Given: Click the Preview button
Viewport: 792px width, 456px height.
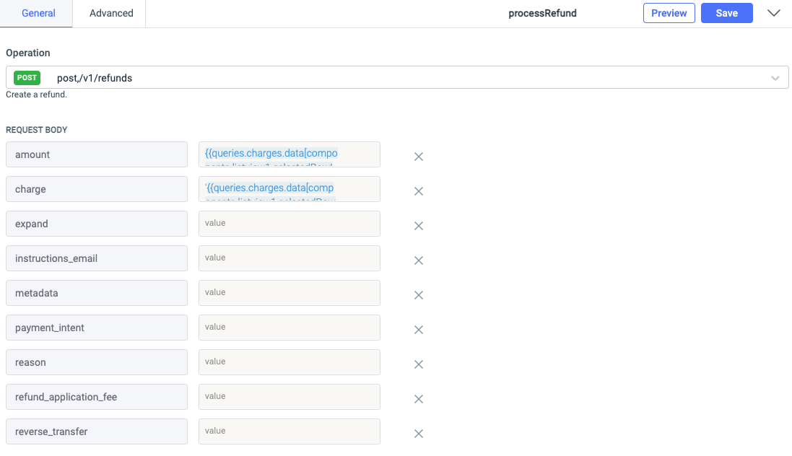Looking at the screenshot, I should pyautogui.click(x=669, y=13).
